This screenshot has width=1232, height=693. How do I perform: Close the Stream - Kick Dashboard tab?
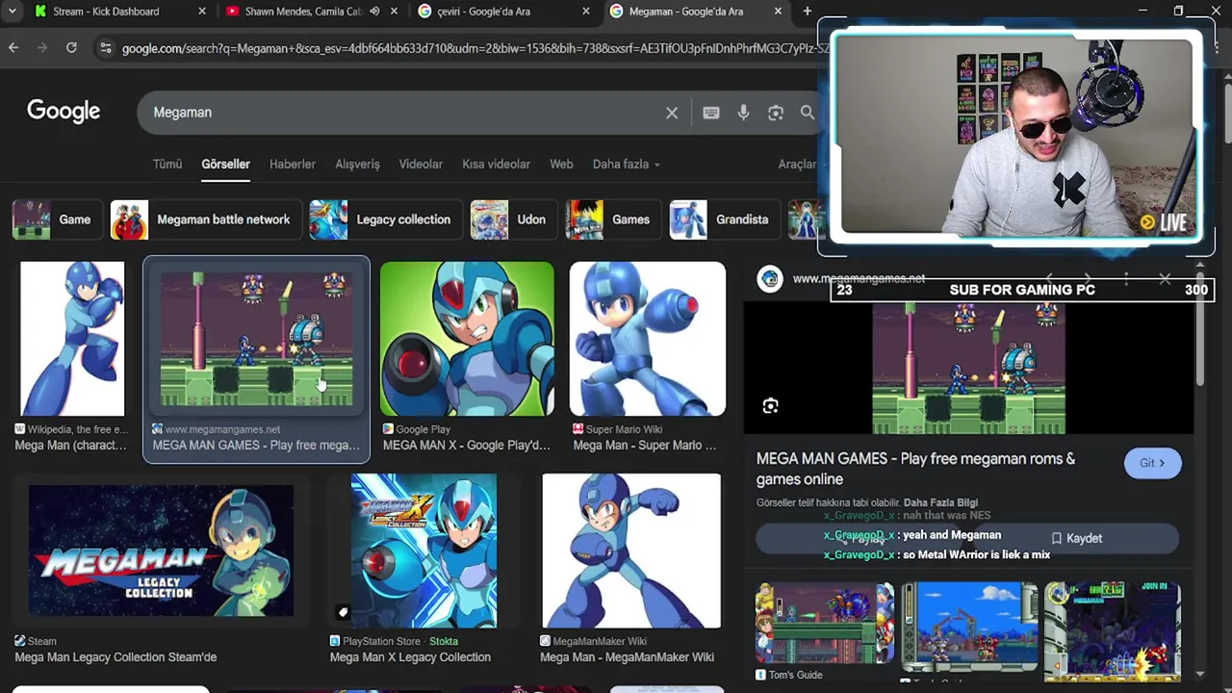tap(201, 12)
